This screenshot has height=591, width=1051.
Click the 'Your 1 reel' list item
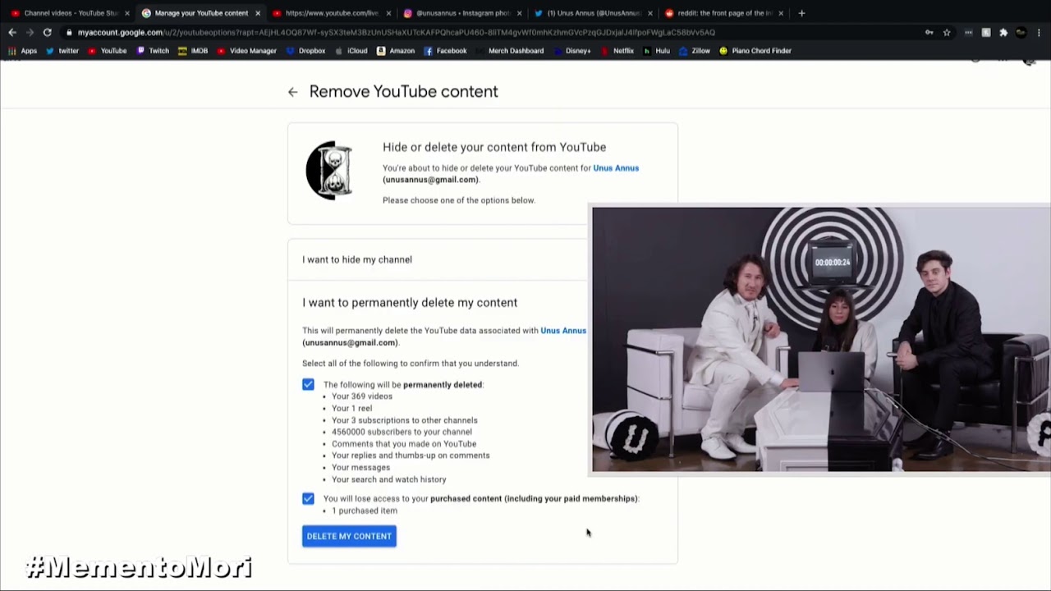point(351,408)
